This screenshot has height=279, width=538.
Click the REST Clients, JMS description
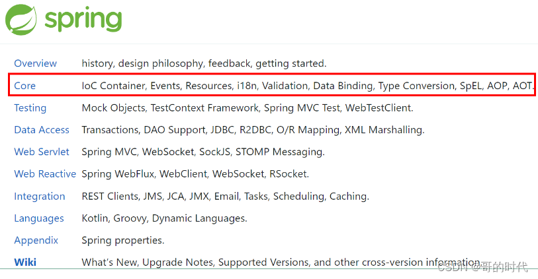tap(225, 196)
